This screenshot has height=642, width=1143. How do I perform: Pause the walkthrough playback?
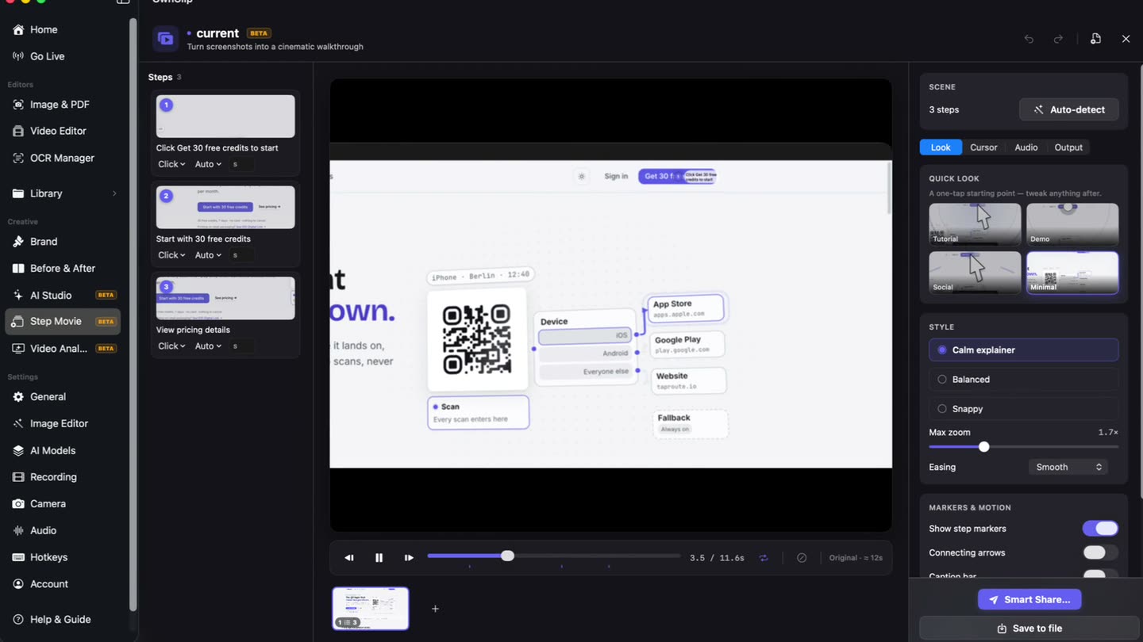(x=379, y=558)
